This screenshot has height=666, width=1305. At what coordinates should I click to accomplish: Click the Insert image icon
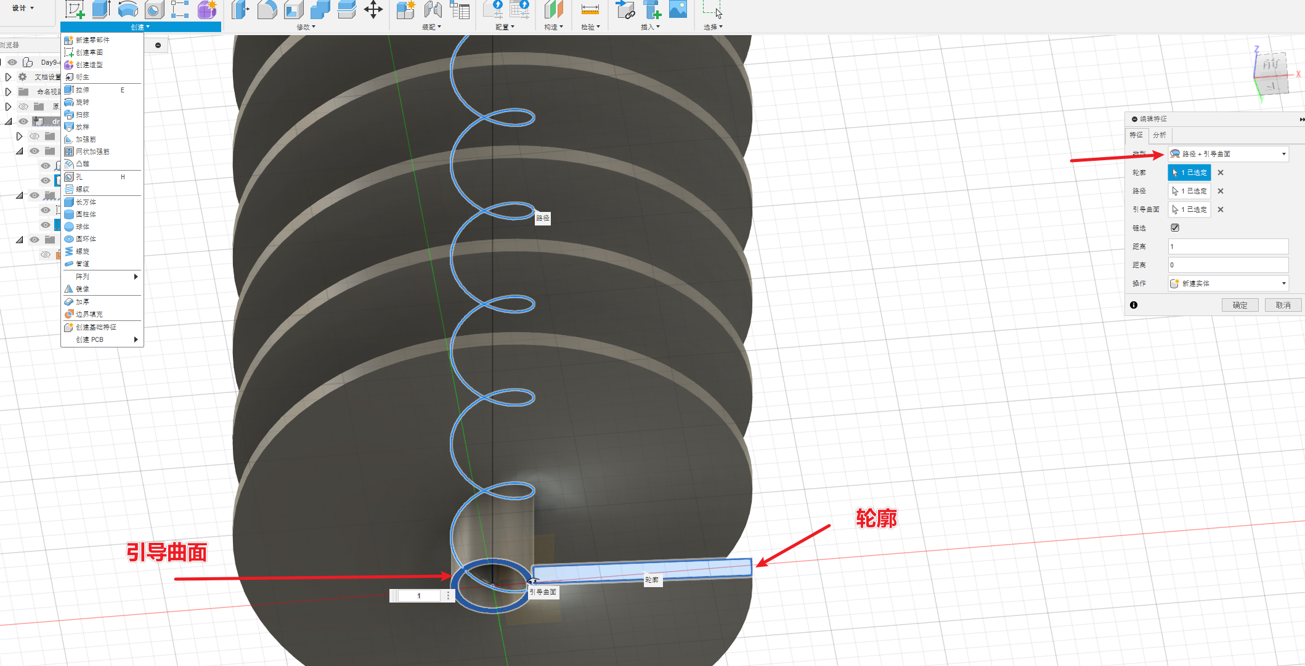(x=678, y=10)
